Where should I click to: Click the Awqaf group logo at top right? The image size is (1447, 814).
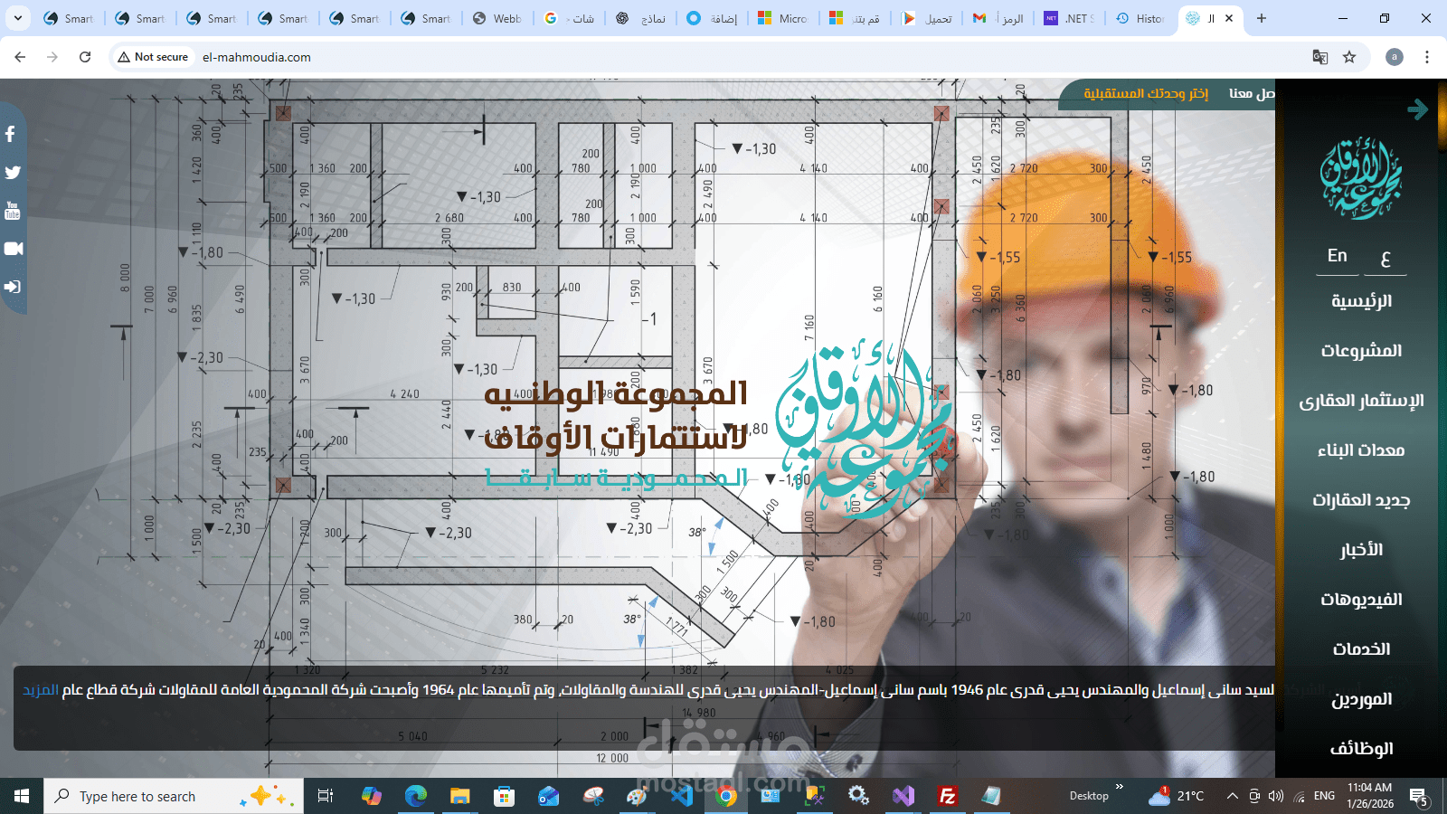click(x=1362, y=181)
